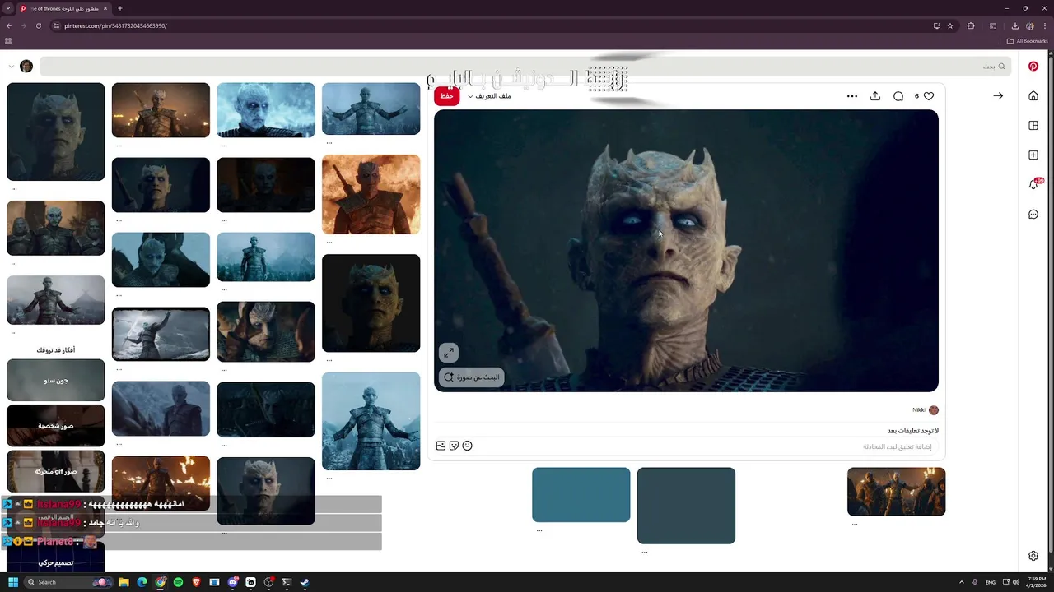
Task: Click the visual search button "البحث عن صورة"
Action: [x=472, y=377]
